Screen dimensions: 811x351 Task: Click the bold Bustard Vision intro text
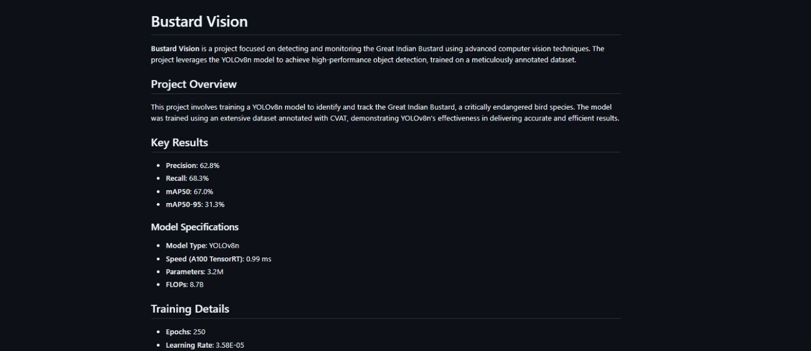pyautogui.click(x=175, y=49)
